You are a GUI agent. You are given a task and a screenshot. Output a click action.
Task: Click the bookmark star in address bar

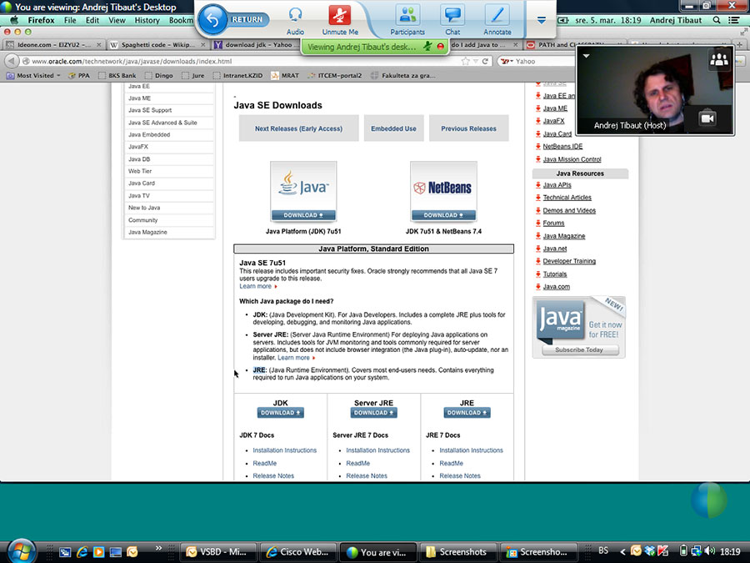(465, 61)
